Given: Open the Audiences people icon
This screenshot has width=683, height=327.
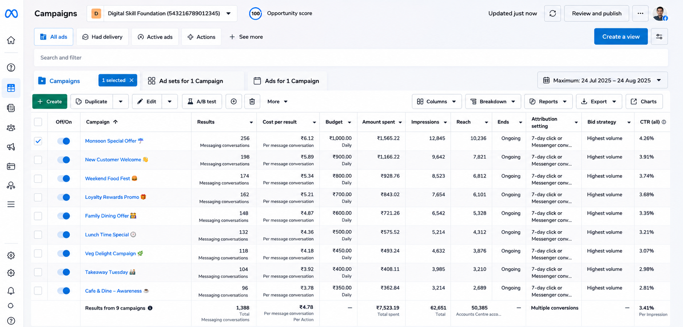Looking at the screenshot, I should click(x=11, y=128).
